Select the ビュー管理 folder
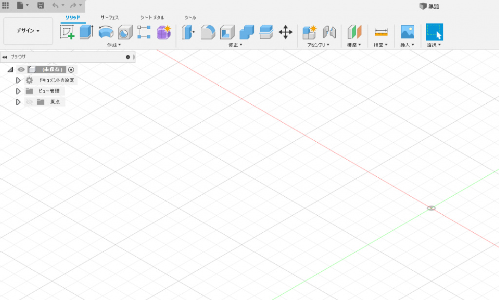 [x=49, y=91]
